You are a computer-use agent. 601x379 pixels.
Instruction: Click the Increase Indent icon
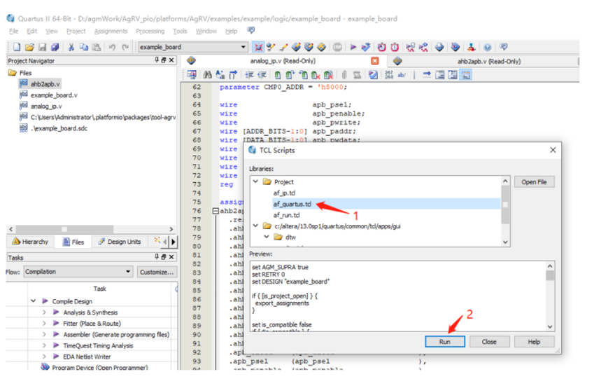click(249, 75)
